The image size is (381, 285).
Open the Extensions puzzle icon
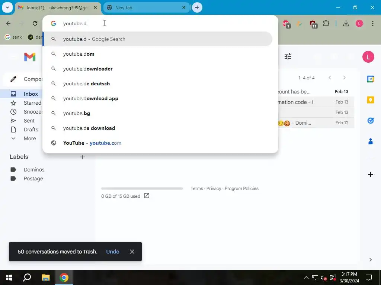click(x=326, y=23)
